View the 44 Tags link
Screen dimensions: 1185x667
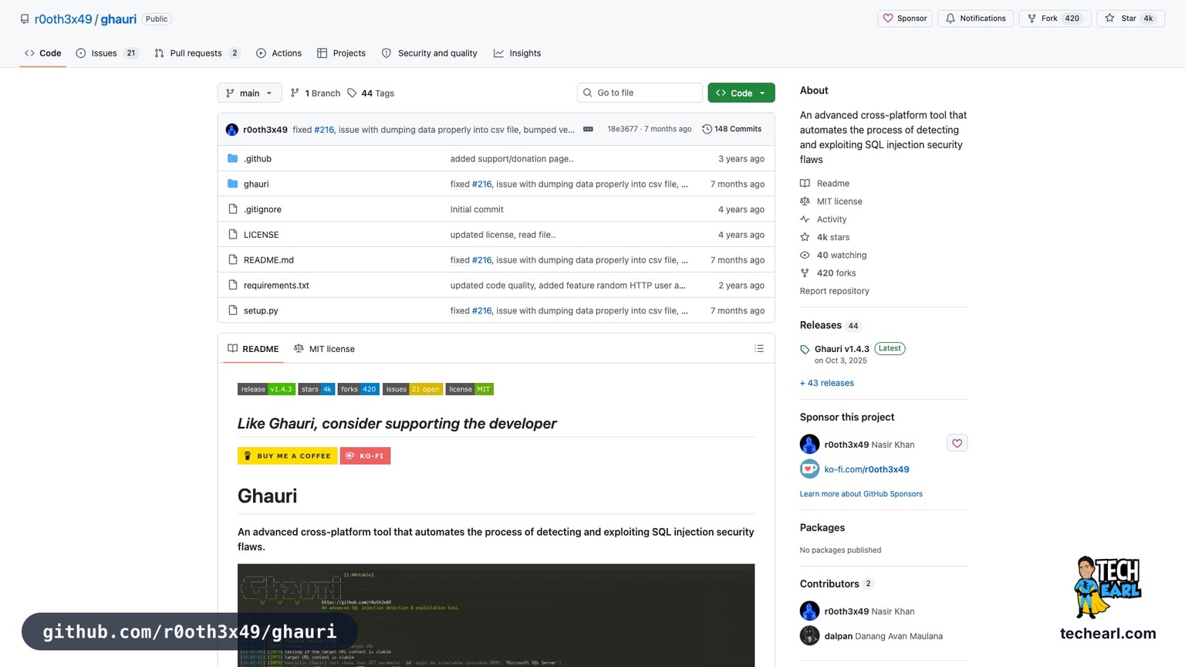[370, 93]
